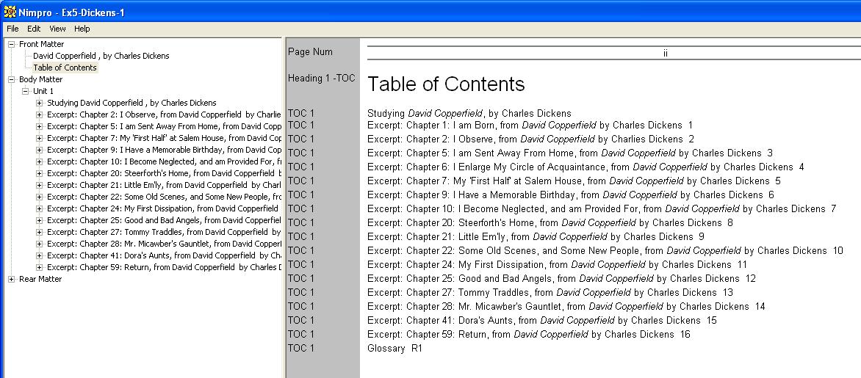Select Front Matter in the tree

[42, 44]
